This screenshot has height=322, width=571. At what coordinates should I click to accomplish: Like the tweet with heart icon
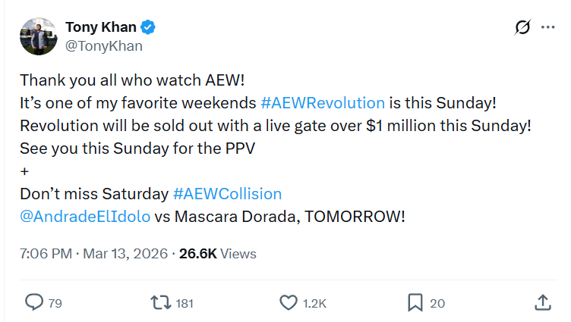tap(289, 302)
